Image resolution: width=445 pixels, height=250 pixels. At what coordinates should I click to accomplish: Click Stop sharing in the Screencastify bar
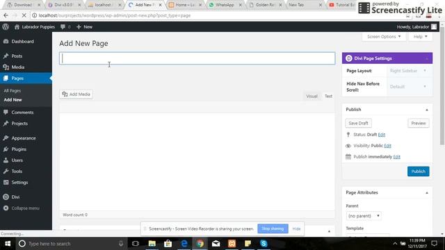[273, 228]
